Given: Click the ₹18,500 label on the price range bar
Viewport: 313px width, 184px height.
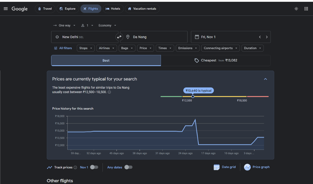Looking at the screenshot, I should pos(242,101).
